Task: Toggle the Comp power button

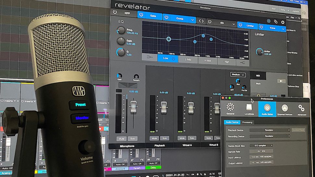Action: click(x=167, y=17)
